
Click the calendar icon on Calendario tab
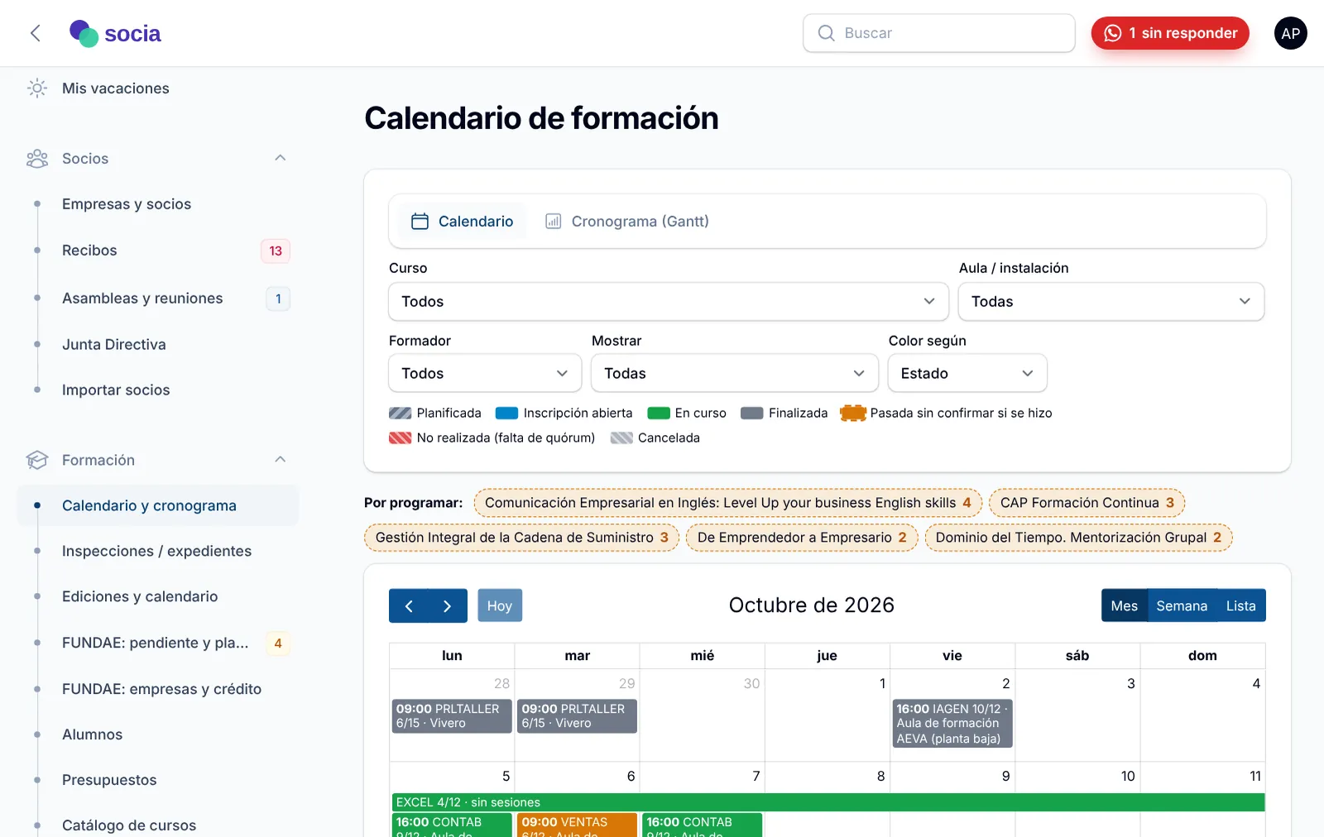coord(420,221)
